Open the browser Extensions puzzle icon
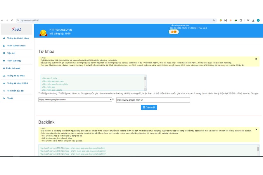Screen dimensions: 263x175 point(241,20)
